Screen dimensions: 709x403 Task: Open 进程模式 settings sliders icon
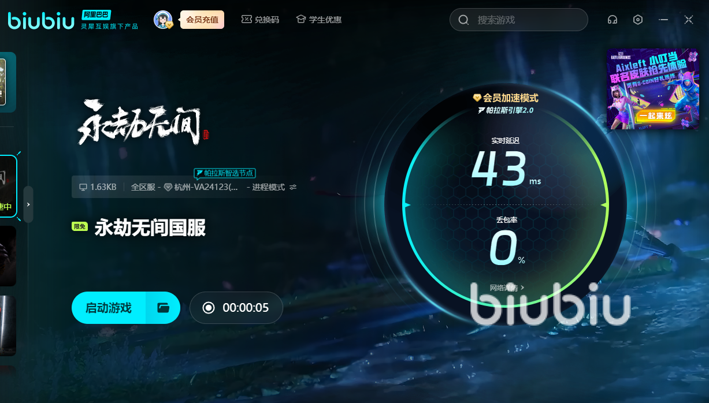293,187
